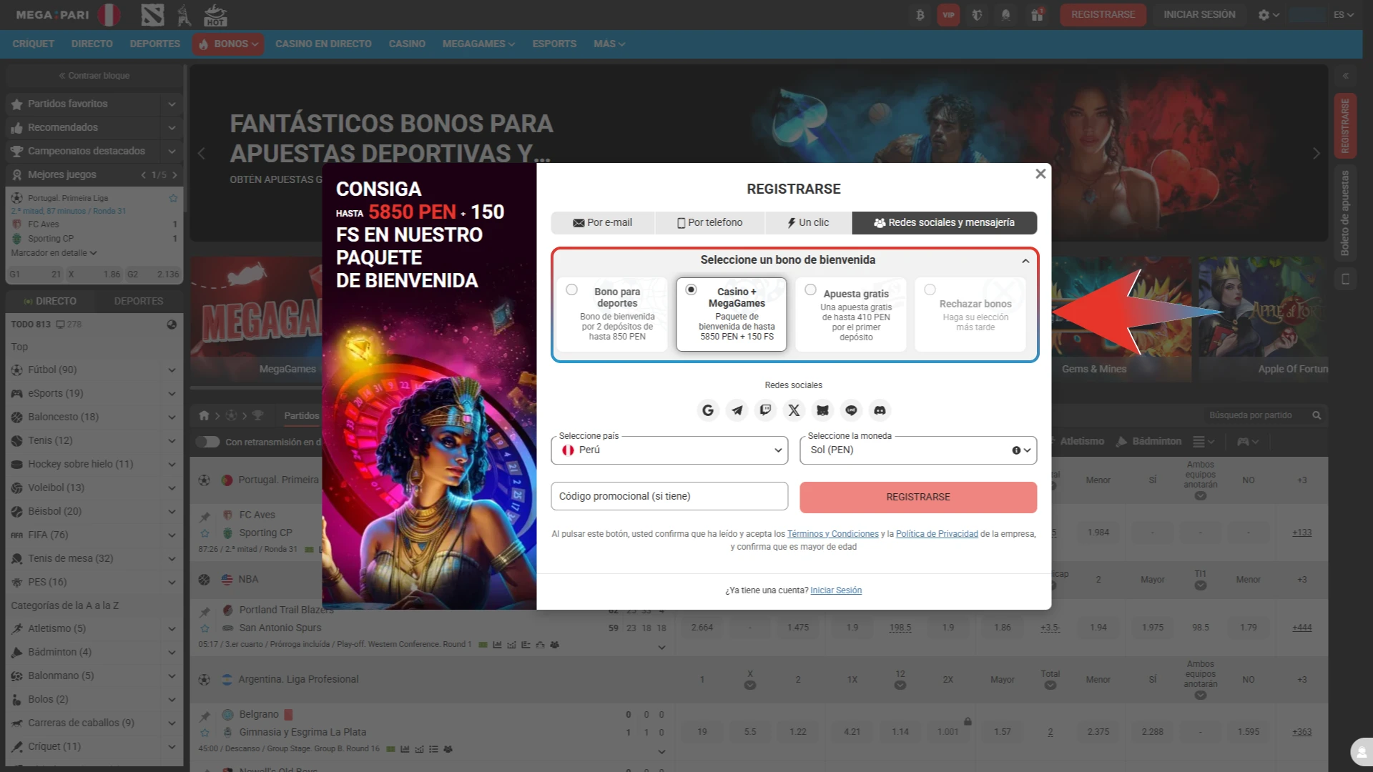Sign up with Discord icon
The image size is (1373, 772).
pyautogui.click(x=880, y=410)
